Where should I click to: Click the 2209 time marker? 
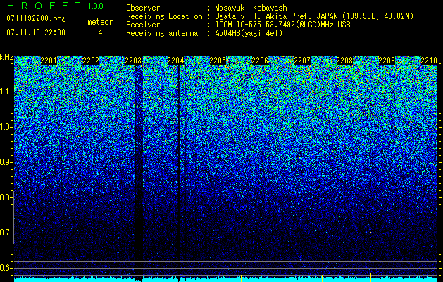[x=387, y=61]
